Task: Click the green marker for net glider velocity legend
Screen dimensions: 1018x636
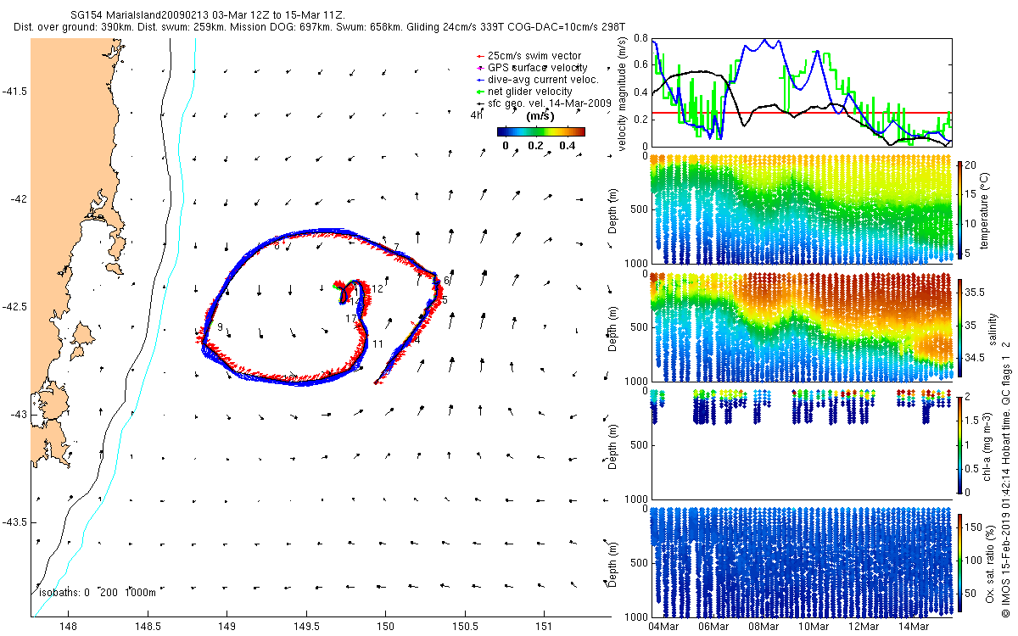Action: [x=481, y=91]
